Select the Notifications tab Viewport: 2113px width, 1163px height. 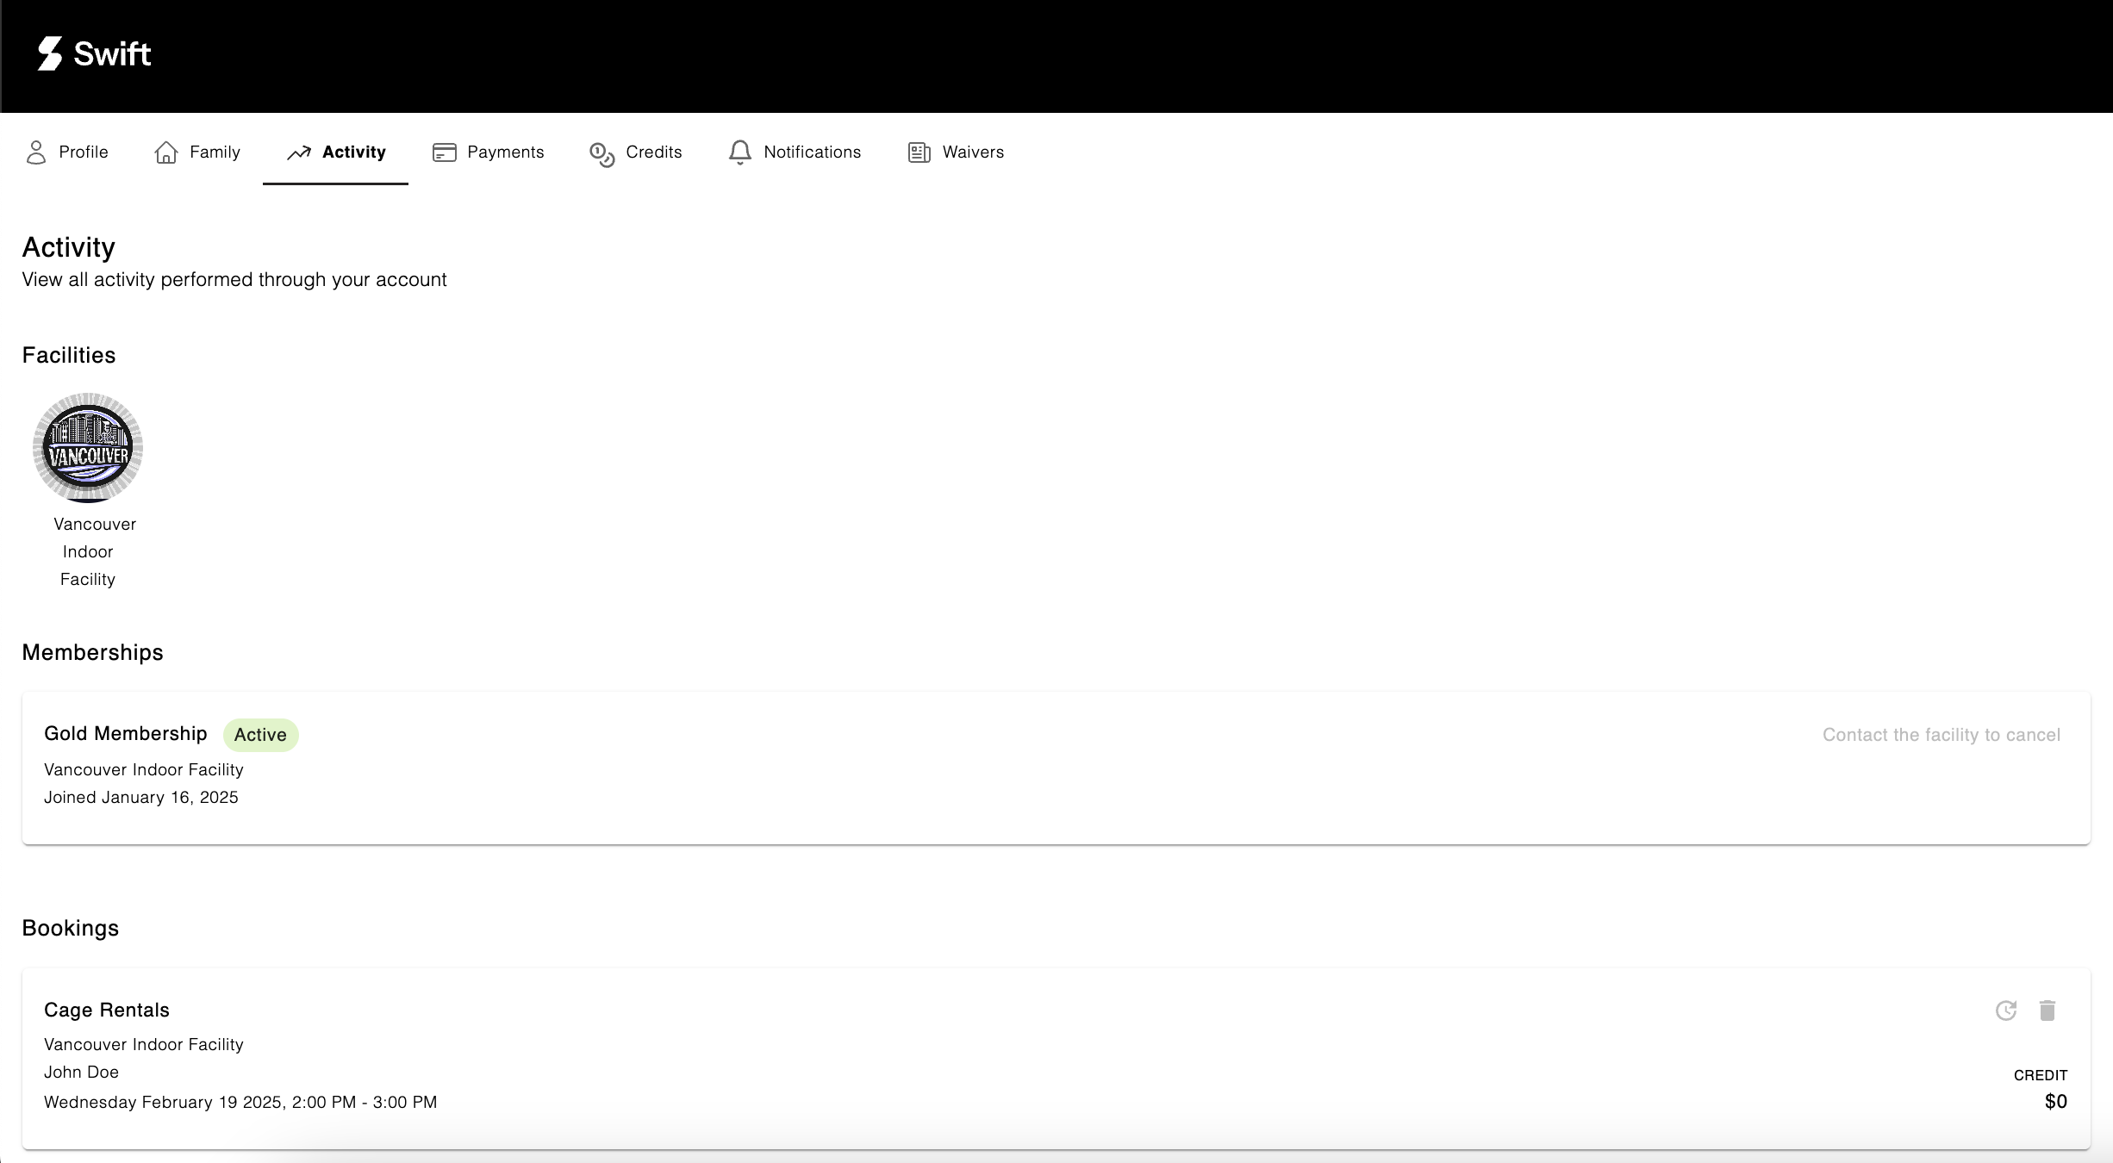click(x=812, y=152)
